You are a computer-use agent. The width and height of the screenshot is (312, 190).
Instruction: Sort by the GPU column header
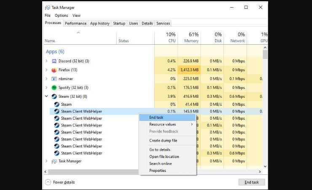point(258,37)
